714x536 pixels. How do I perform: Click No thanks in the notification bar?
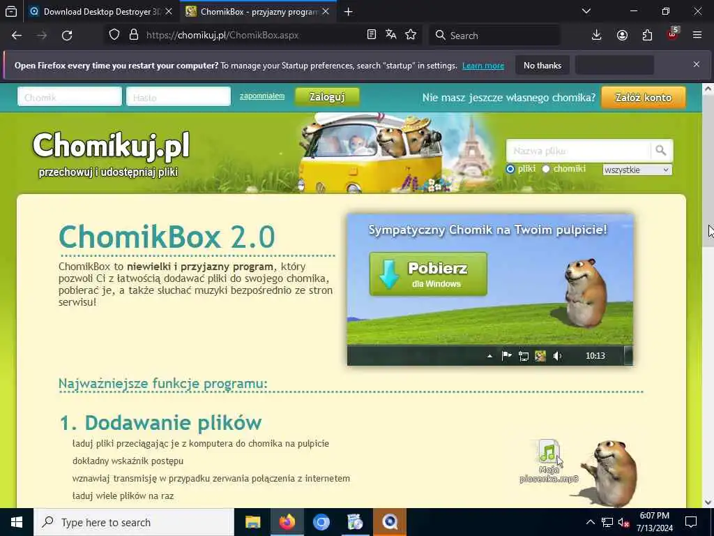pos(542,65)
